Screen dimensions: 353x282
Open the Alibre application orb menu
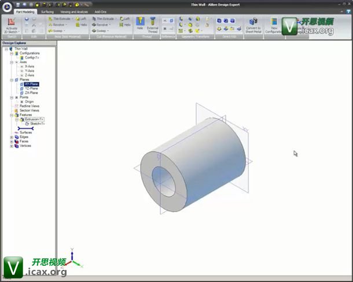coord(7,7)
